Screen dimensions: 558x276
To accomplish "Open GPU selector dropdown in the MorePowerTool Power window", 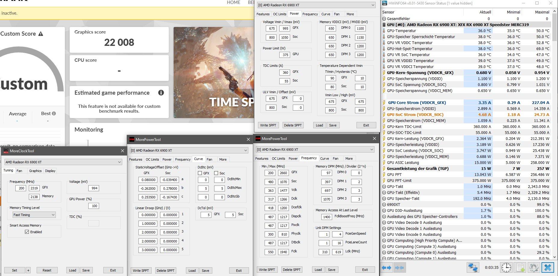I will pos(317,5).
